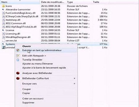Select itextsharp.dll file name
The width and height of the screenshot is (139, 107).
tap(13, 20)
